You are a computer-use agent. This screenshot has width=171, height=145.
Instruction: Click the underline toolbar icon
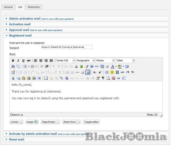[23, 61]
